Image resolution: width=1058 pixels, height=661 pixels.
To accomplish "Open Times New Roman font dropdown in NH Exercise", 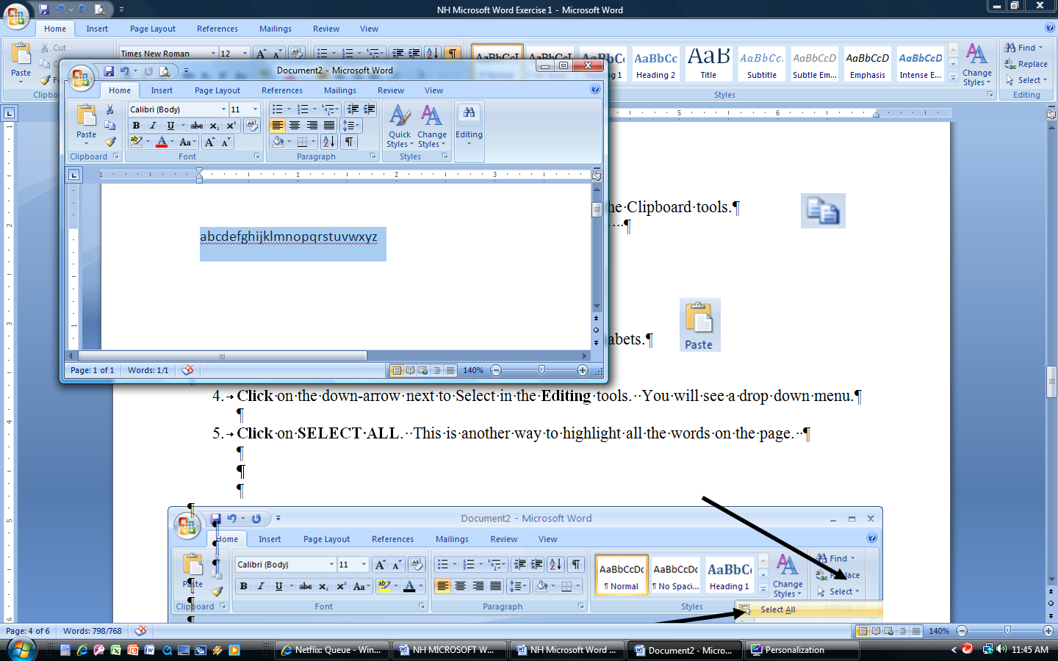I will (213, 54).
